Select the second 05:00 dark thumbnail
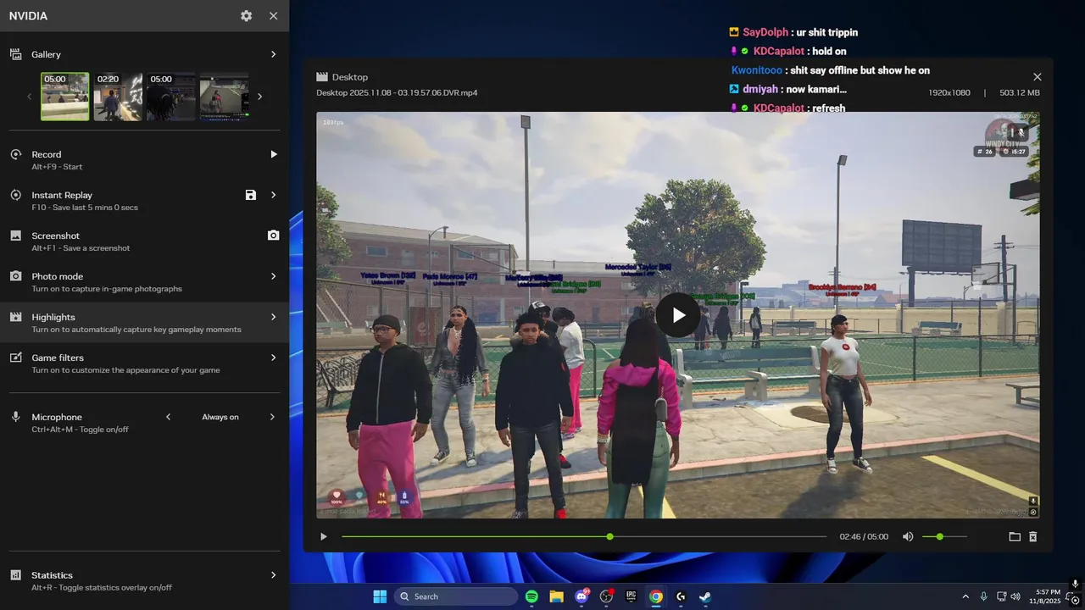Viewport: 1085px width, 610px height. coord(170,97)
